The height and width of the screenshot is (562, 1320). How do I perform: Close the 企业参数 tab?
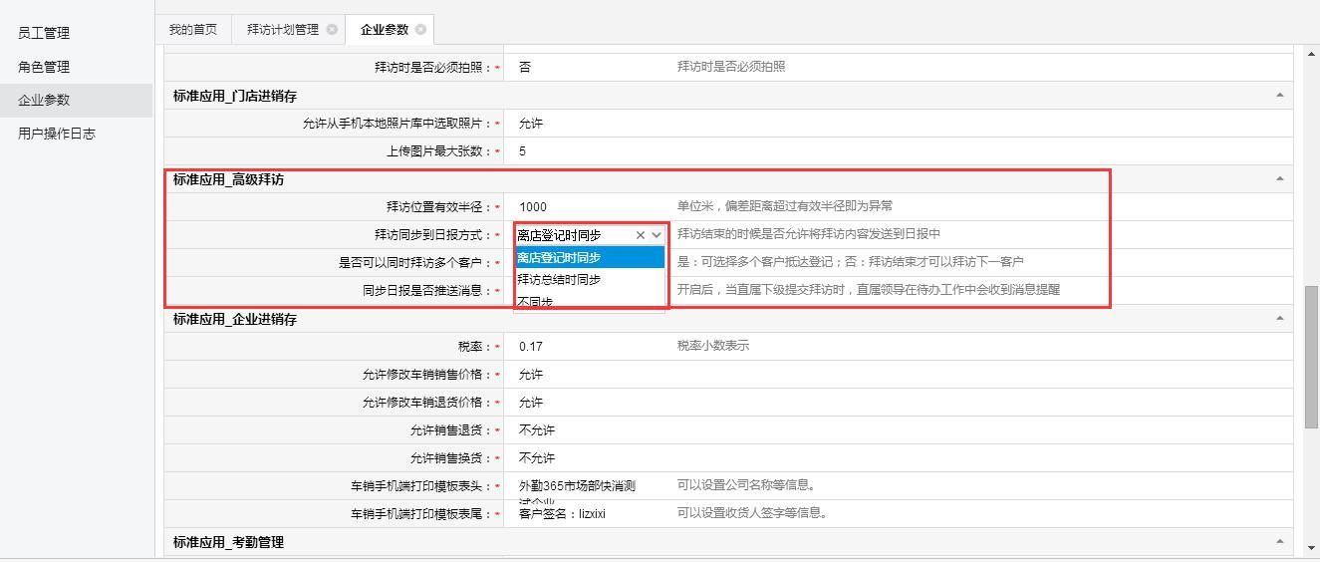tap(420, 30)
